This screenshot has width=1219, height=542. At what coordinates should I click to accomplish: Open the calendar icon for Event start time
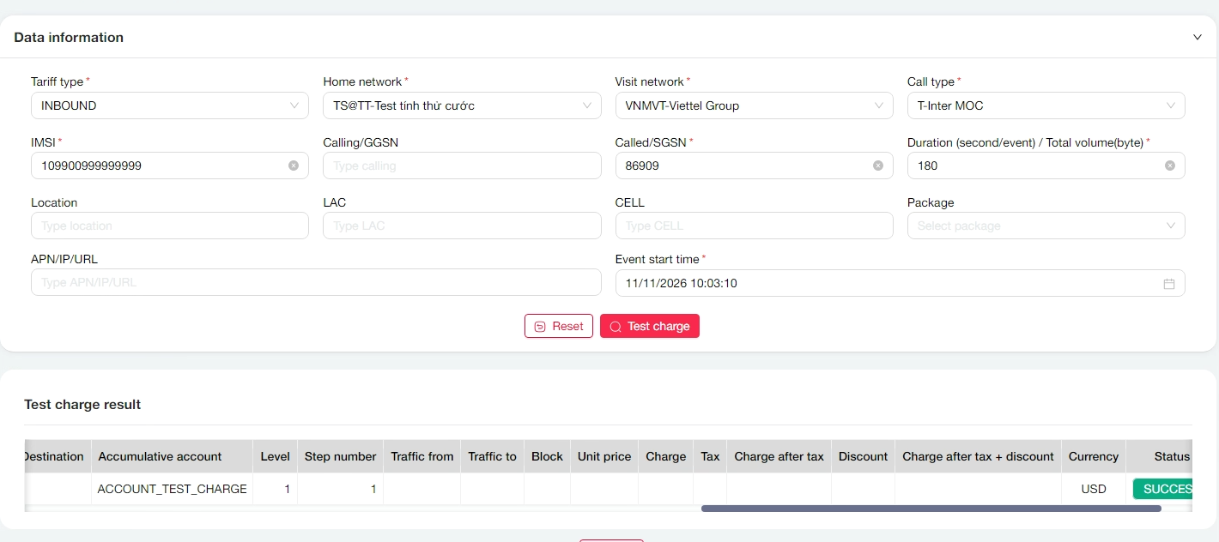tap(1168, 284)
